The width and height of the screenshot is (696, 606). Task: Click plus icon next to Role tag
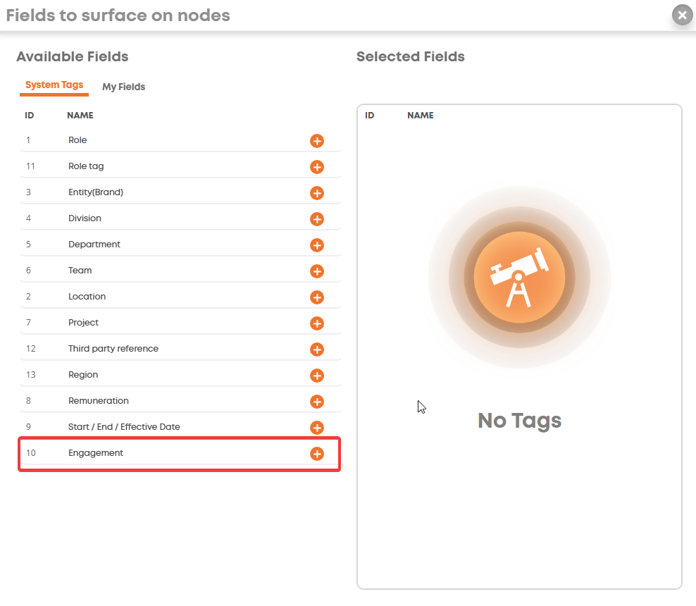coord(317,167)
